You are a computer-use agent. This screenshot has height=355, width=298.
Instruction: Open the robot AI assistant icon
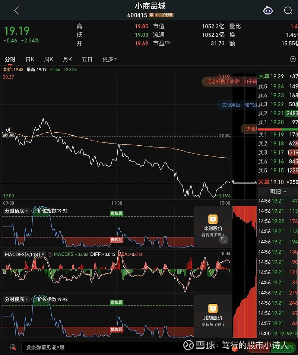click(x=267, y=11)
